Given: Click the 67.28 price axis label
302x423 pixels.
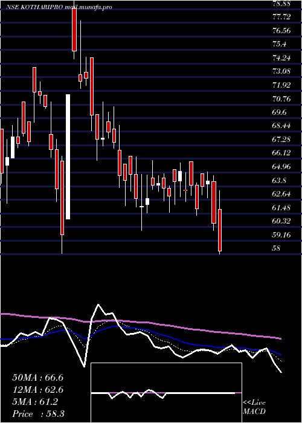Looking at the screenshot, I should coord(282,140).
